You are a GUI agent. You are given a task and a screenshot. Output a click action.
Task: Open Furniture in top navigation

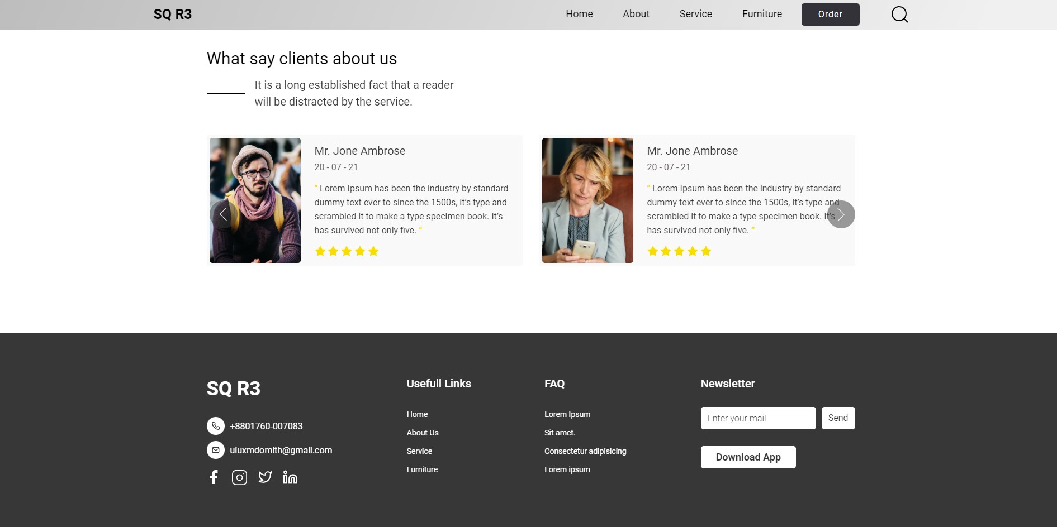(762, 14)
